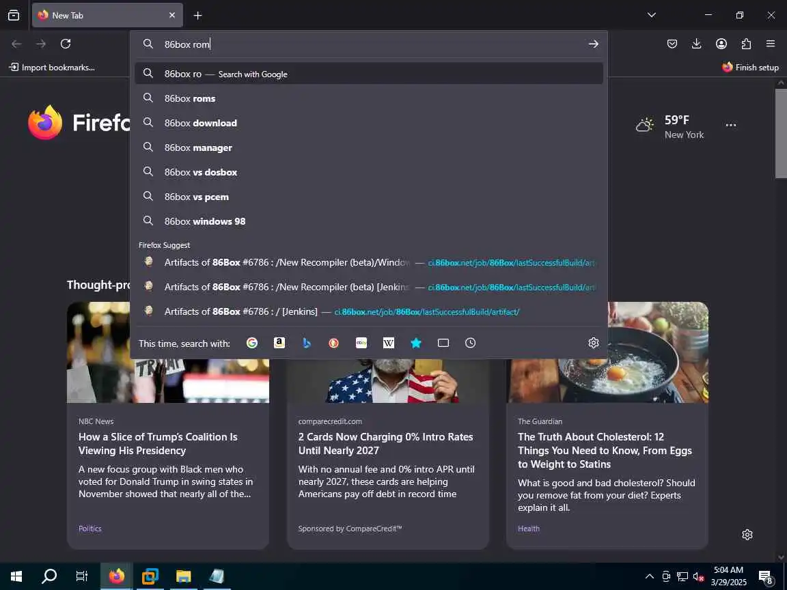Viewport: 787px width, 590px height.
Task: Click the Firefox taskbar icon
Action: (116, 576)
